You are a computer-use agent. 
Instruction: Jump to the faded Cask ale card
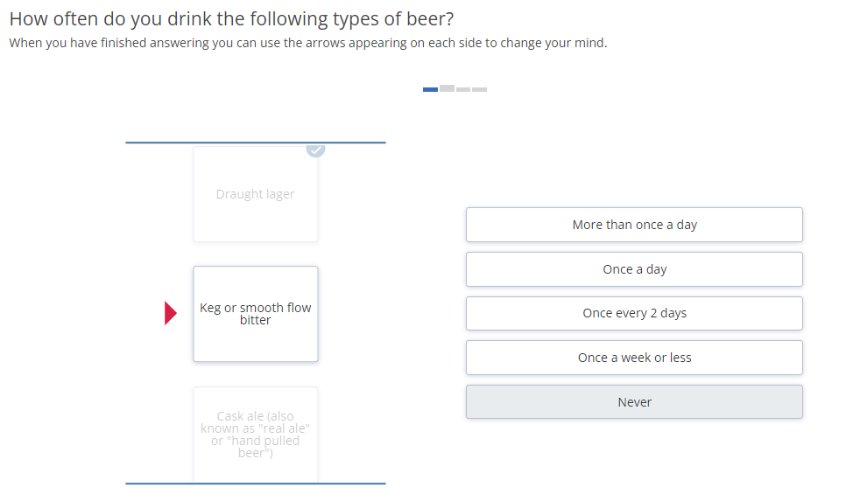coord(256,435)
